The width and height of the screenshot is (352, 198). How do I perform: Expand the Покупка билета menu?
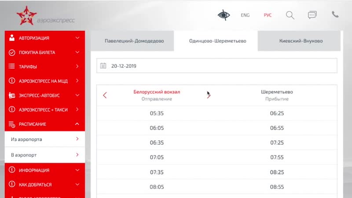pos(77,52)
